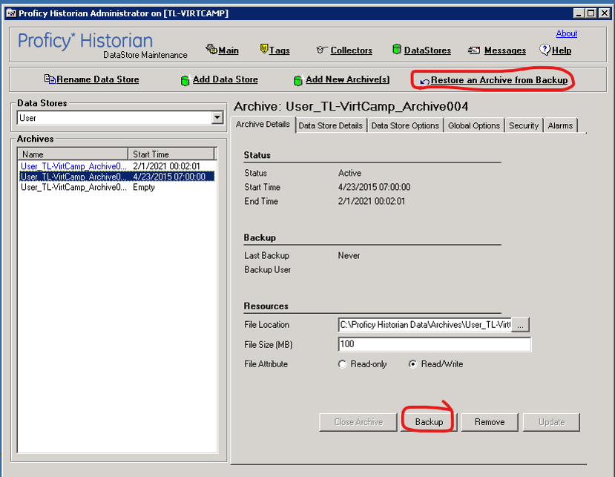
Task: Switch to the Data Store Options tab
Action: [405, 125]
